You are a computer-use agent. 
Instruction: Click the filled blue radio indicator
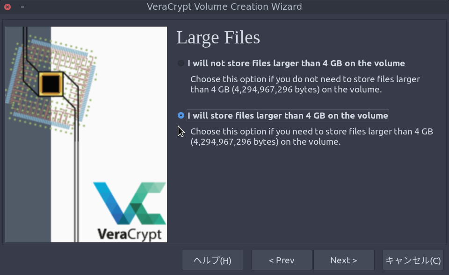(180, 115)
